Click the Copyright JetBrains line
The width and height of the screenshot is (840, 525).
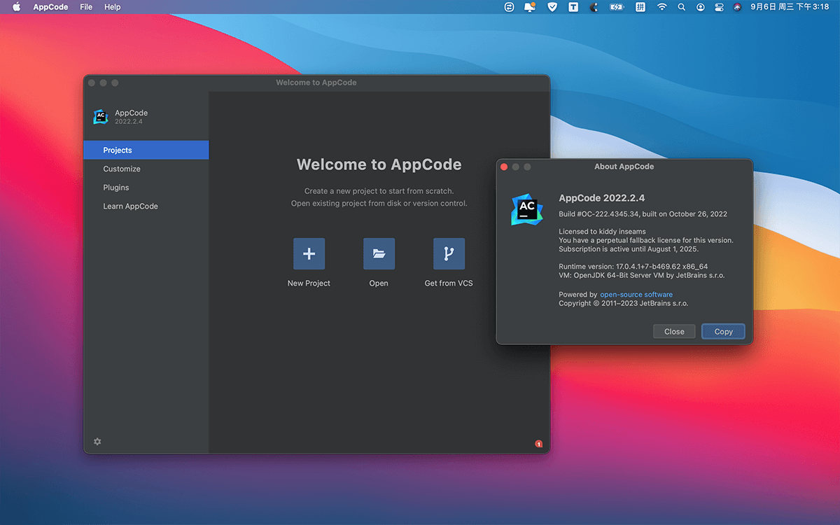(x=624, y=304)
